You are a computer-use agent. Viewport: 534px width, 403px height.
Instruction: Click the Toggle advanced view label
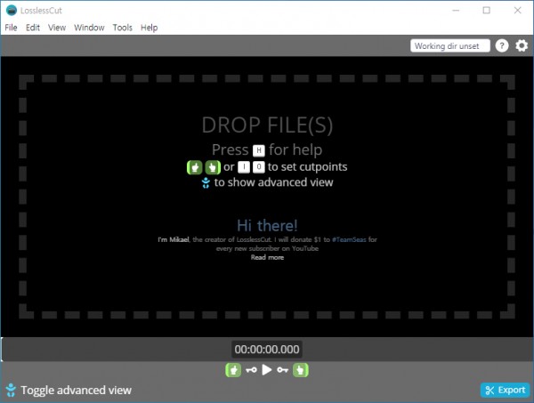[76, 390]
